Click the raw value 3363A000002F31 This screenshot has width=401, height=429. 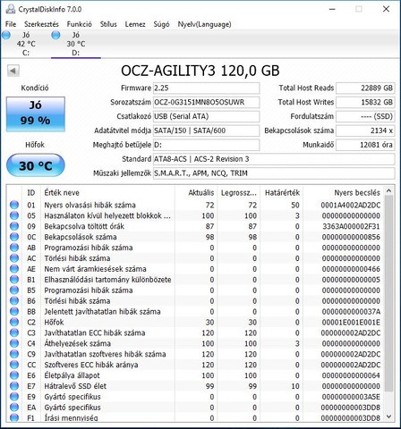point(351,226)
